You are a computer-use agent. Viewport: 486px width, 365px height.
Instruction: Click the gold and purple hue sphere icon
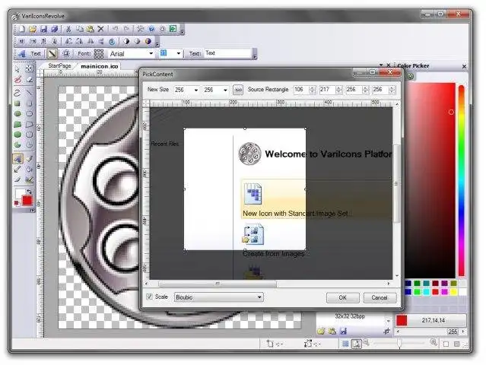tap(148, 41)
